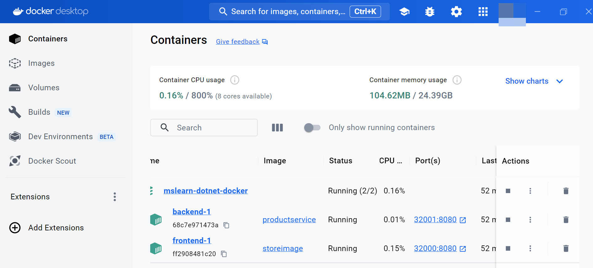Click the containers Search field
The image size is (593, 268).
point(204,128)
